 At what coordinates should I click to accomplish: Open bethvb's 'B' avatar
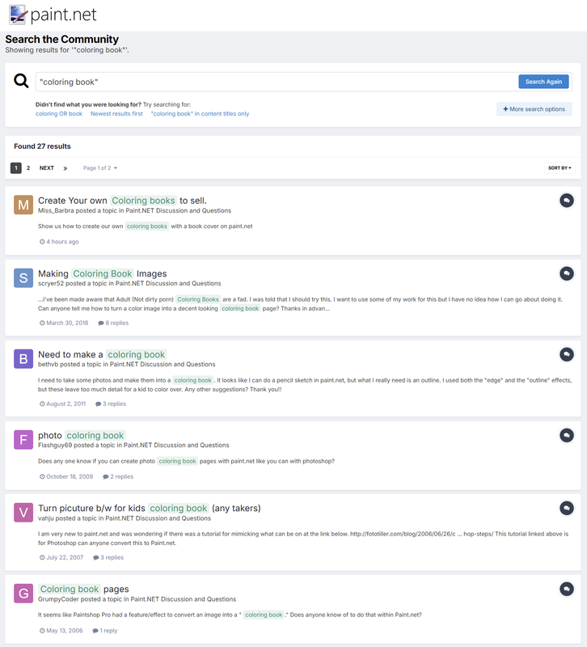[23, 358]
